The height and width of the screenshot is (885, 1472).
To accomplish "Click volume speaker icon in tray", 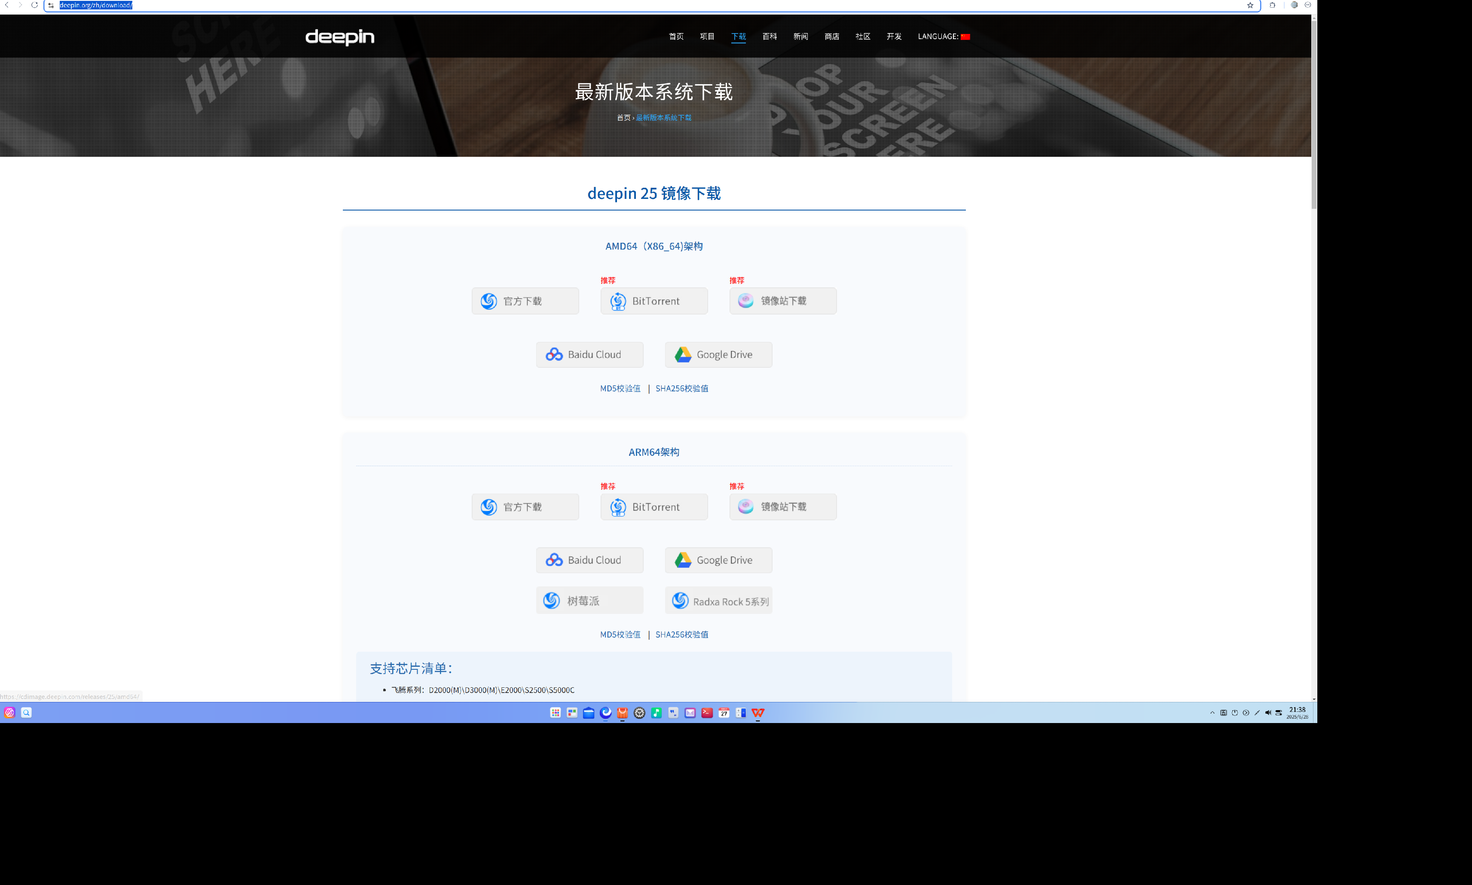I will click(x=1268, y=713).
